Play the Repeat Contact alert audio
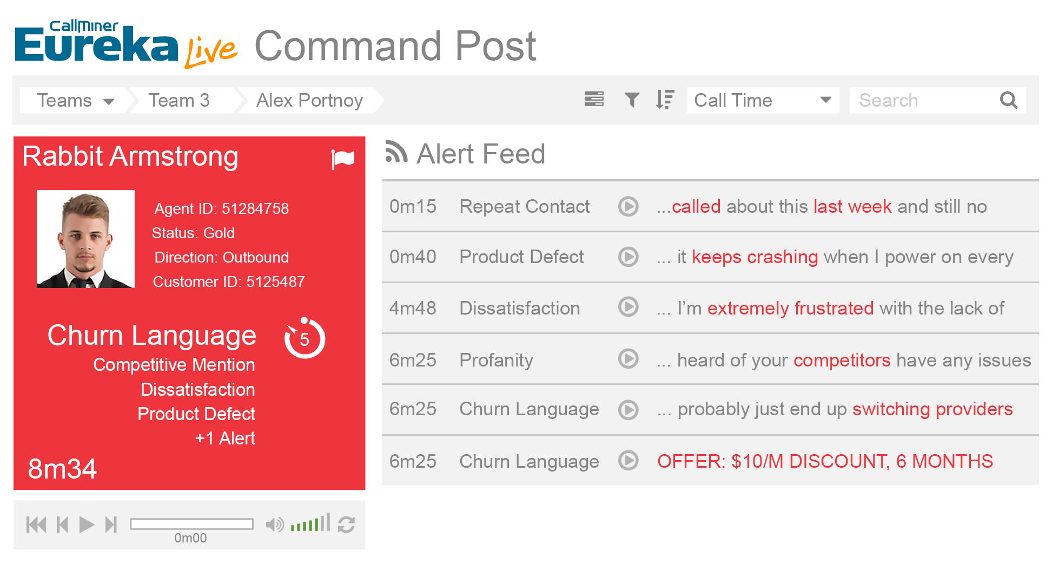This screenshot has height=563, width=1052. coord(628,206)
